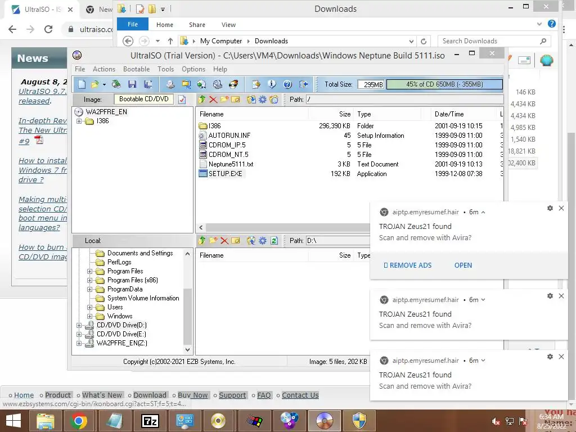This screenshot has height=432, width=576.
Task: Click the gear icon on top Avira notification
Action: click(x=550, y=208)
